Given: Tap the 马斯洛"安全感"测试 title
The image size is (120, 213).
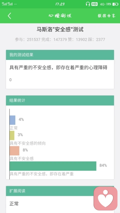Looking at the screenshot, I should click(60, 29).
